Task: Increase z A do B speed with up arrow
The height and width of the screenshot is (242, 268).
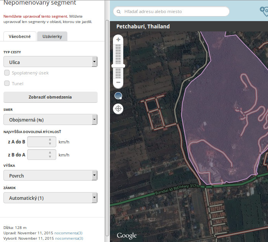Action: [x=50, y=139]
